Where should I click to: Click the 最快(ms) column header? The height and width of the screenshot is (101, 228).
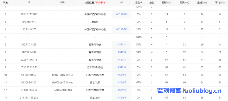coord(184,3)
